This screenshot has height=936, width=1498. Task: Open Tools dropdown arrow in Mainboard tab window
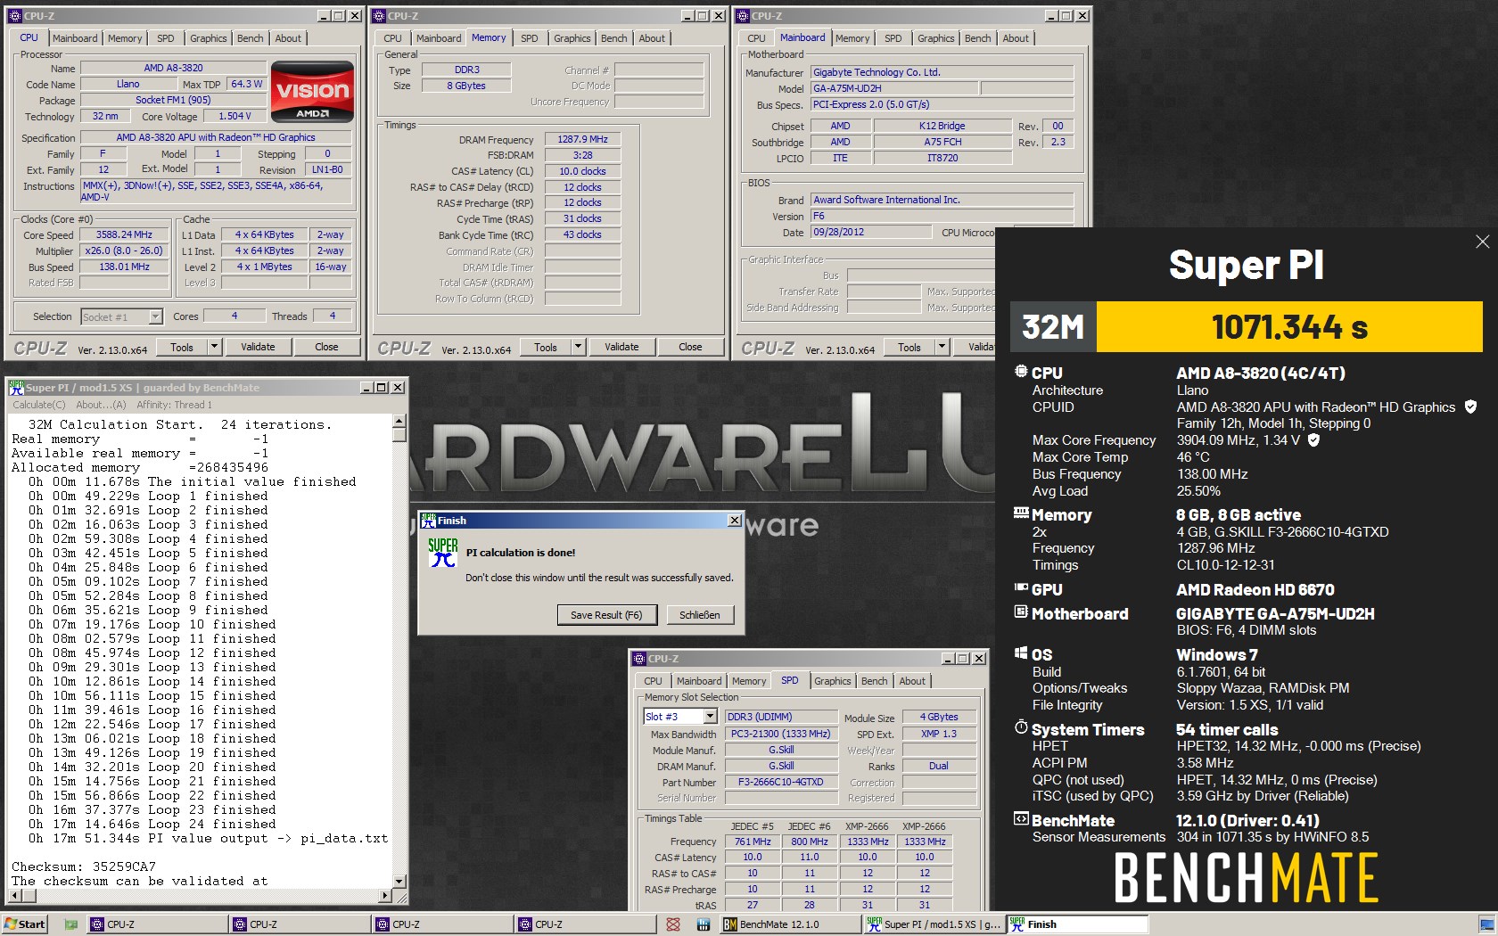point(941,347)
